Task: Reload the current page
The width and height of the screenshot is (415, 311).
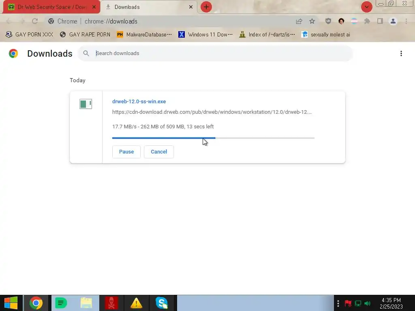Action: [35, 21]
